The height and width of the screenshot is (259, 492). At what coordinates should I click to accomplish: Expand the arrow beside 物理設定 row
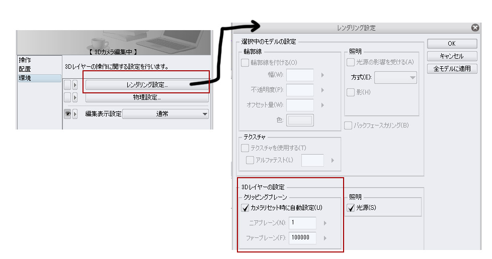75,97
